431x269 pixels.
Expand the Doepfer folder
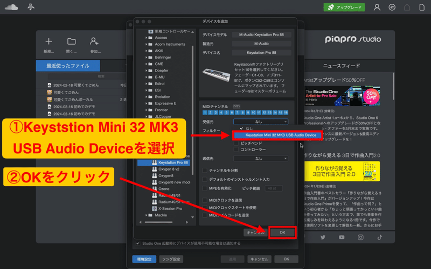146,70
